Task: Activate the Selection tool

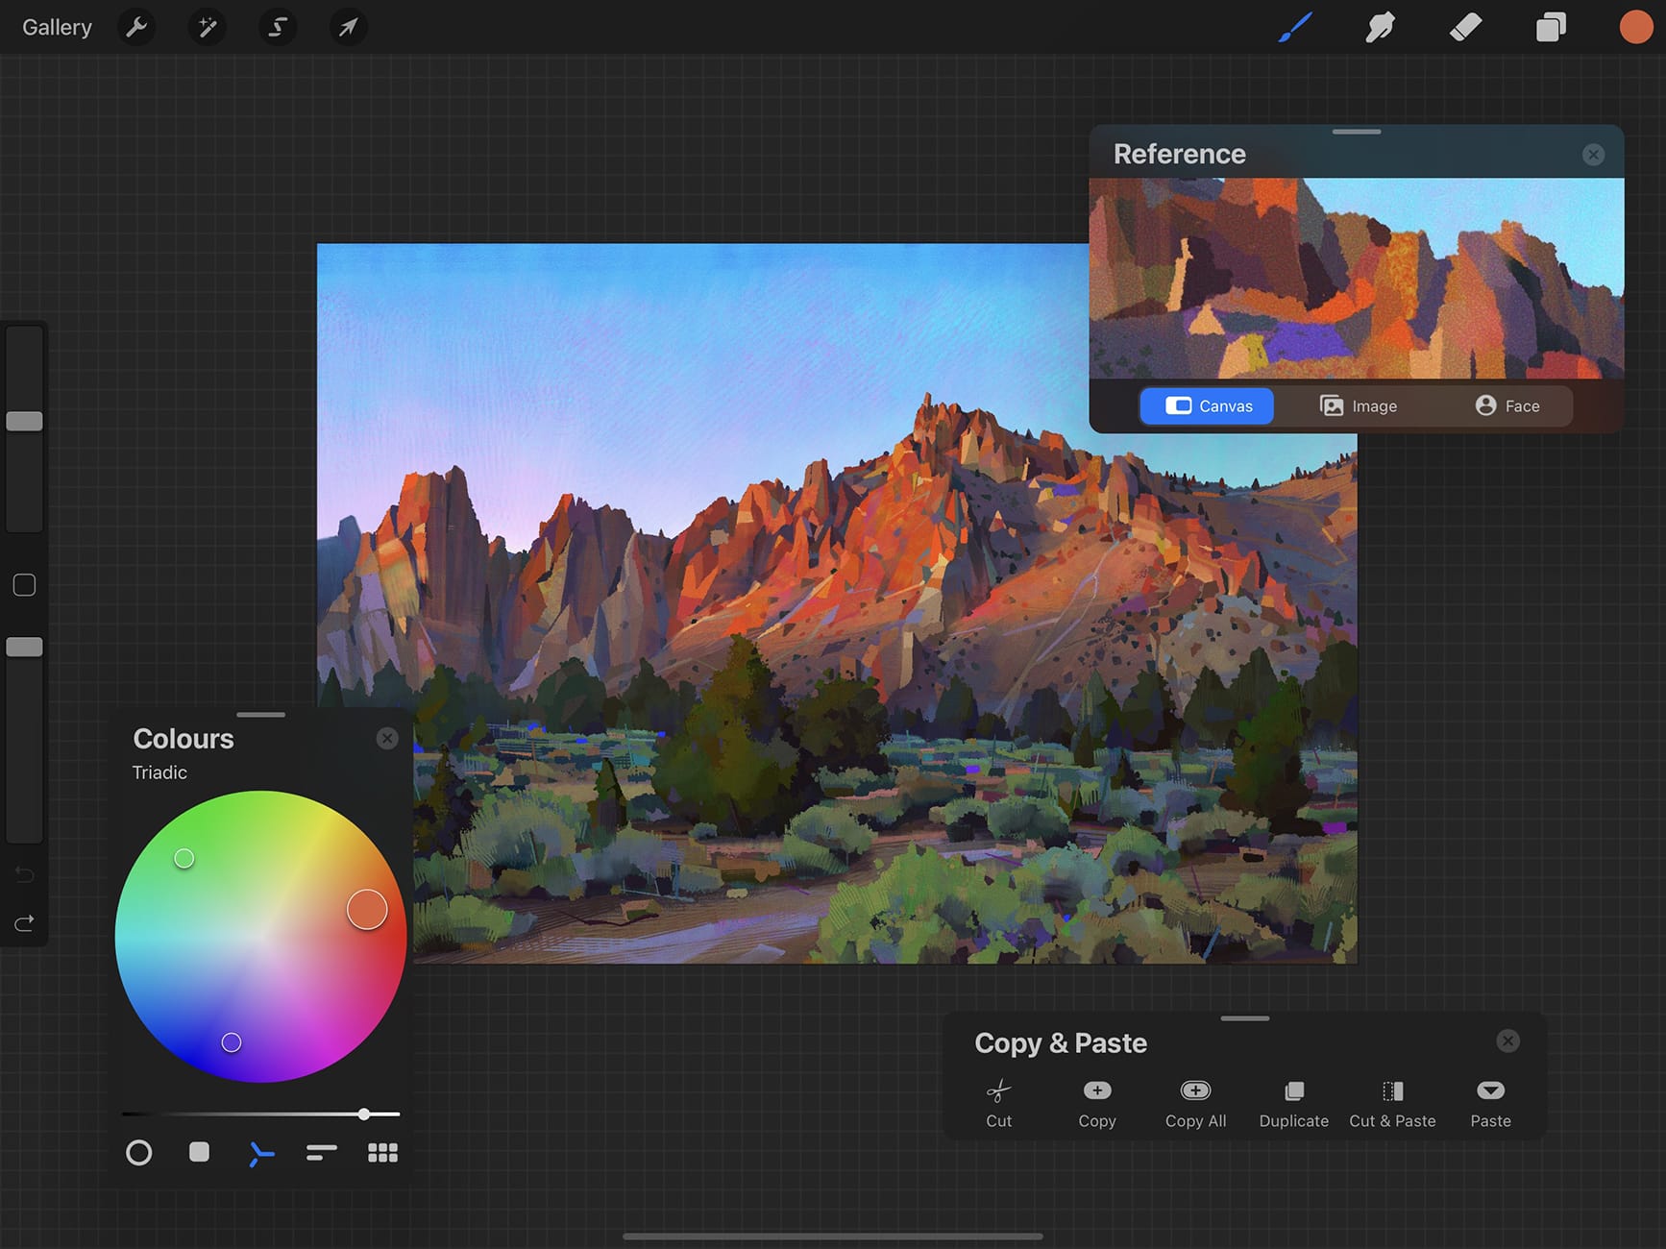Action: click(277, 27)
